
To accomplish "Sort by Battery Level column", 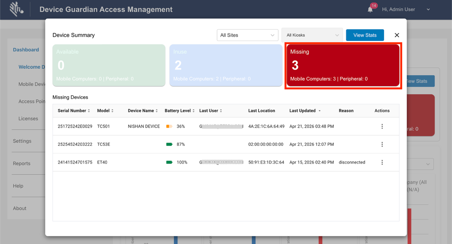I will pos(180,111).
